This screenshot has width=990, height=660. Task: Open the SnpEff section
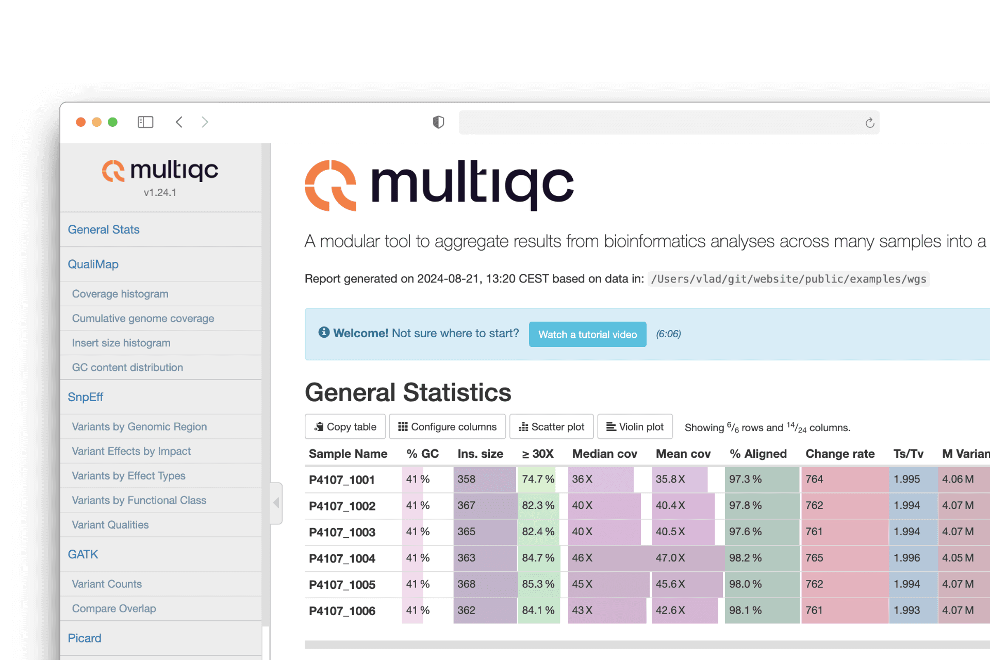[x=86, y=397]
